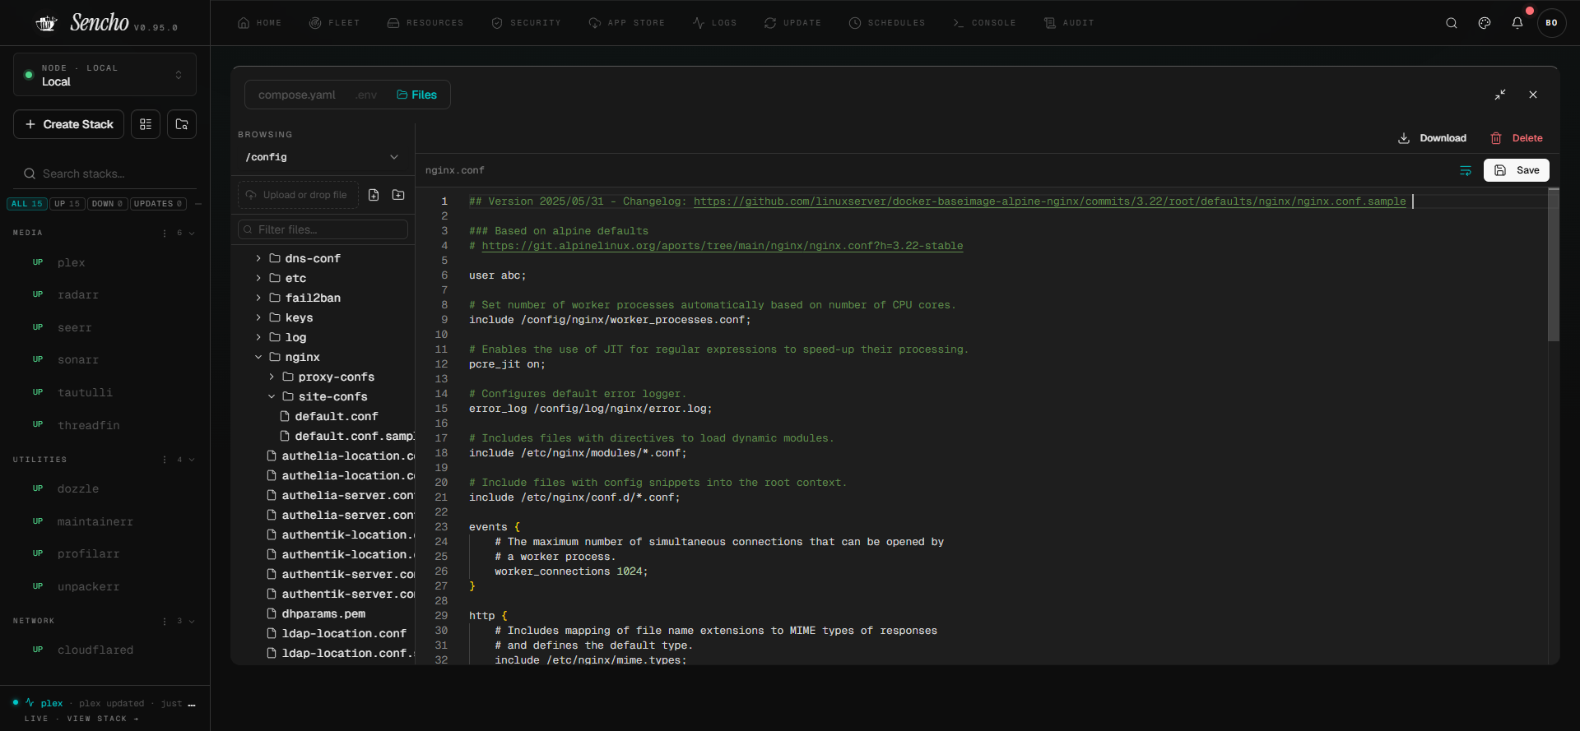1580x731 pixels.
Task: Open the MEDIA group options dots
Action: click(165, 233)
